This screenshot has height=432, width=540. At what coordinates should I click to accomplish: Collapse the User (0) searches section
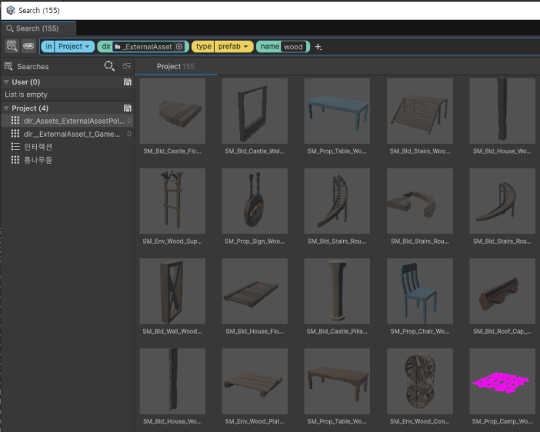point(7,82)
